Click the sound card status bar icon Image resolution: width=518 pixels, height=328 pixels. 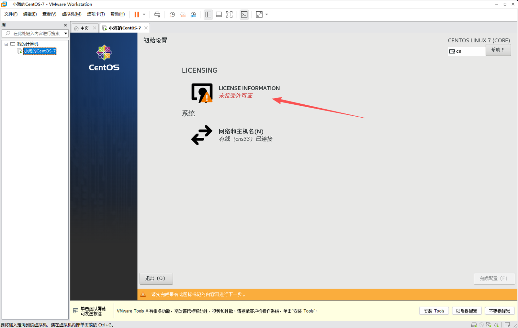click(496, 325)
